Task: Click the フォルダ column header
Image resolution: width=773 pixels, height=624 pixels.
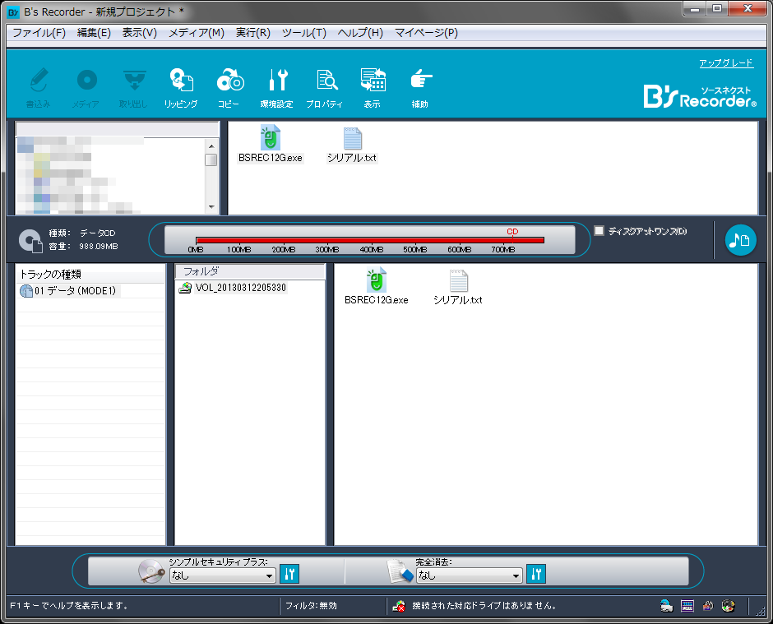Action: tap(250, 271)
